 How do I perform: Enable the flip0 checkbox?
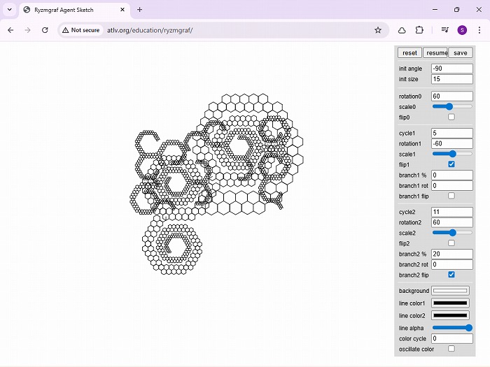coord(451,117)
